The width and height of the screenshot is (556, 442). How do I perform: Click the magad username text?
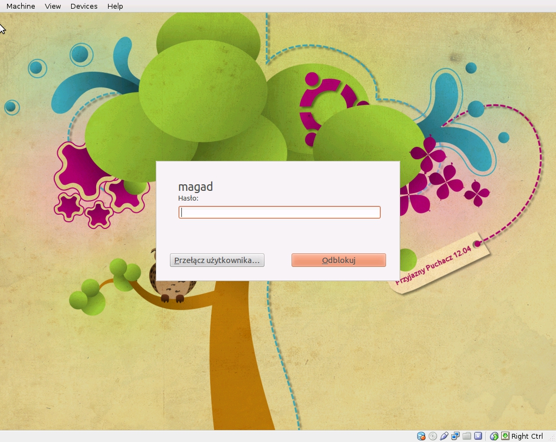(195, 186)
